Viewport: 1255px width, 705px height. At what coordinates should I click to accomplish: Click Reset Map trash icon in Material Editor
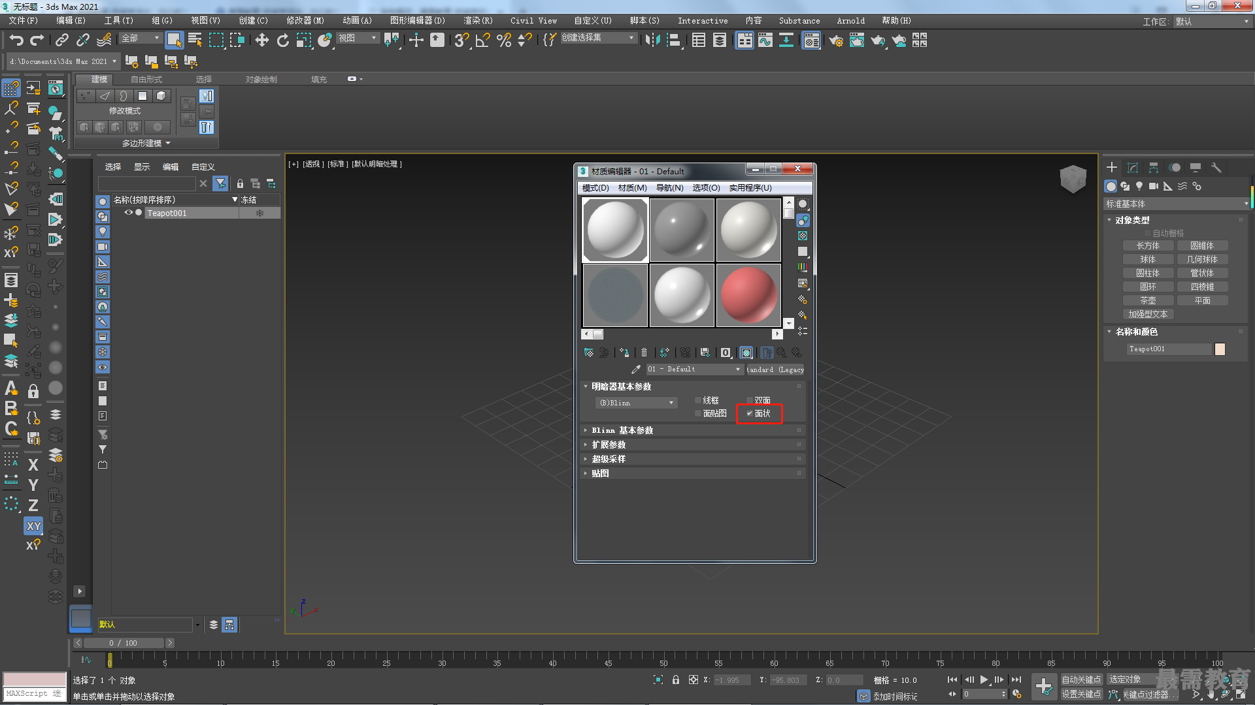pos(644,352)
